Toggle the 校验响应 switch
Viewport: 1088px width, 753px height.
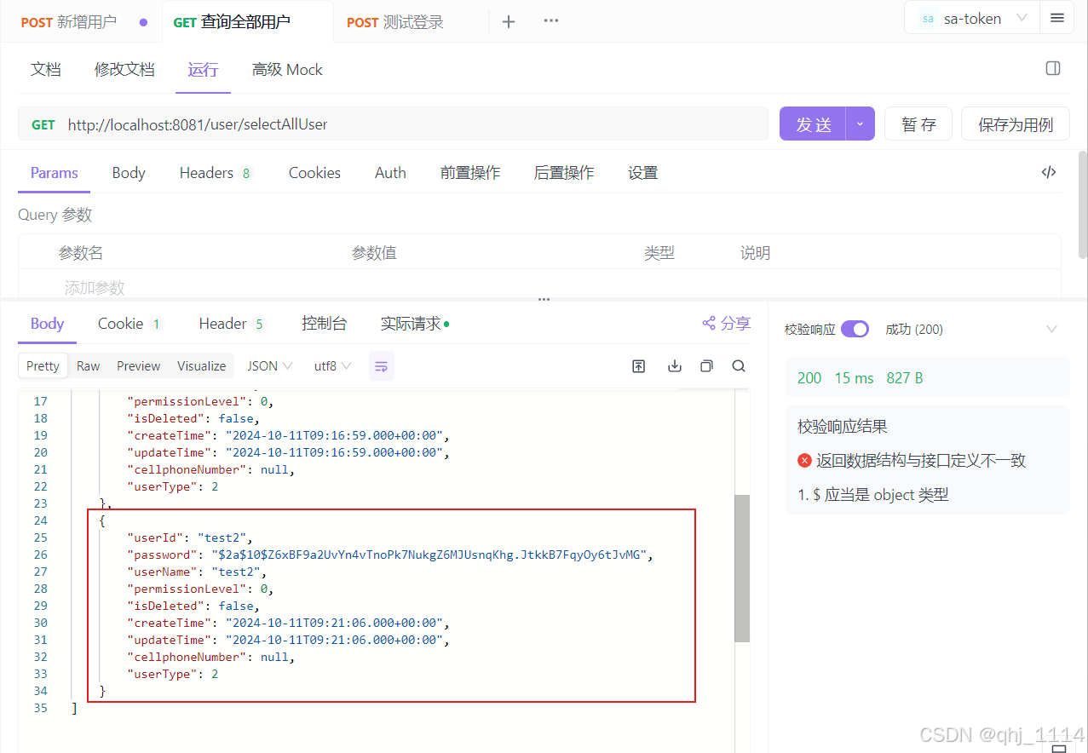click(855, 329)
